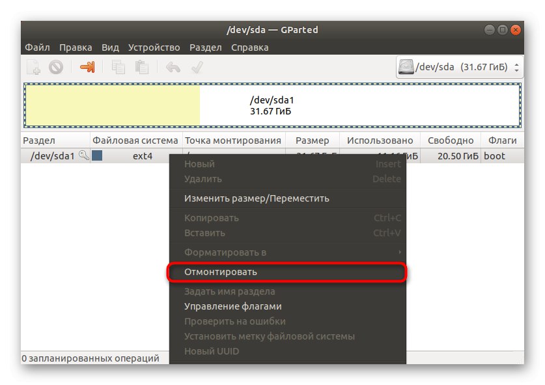
Task: Click the Новый context menu entry
Action: tap(287, 164)
